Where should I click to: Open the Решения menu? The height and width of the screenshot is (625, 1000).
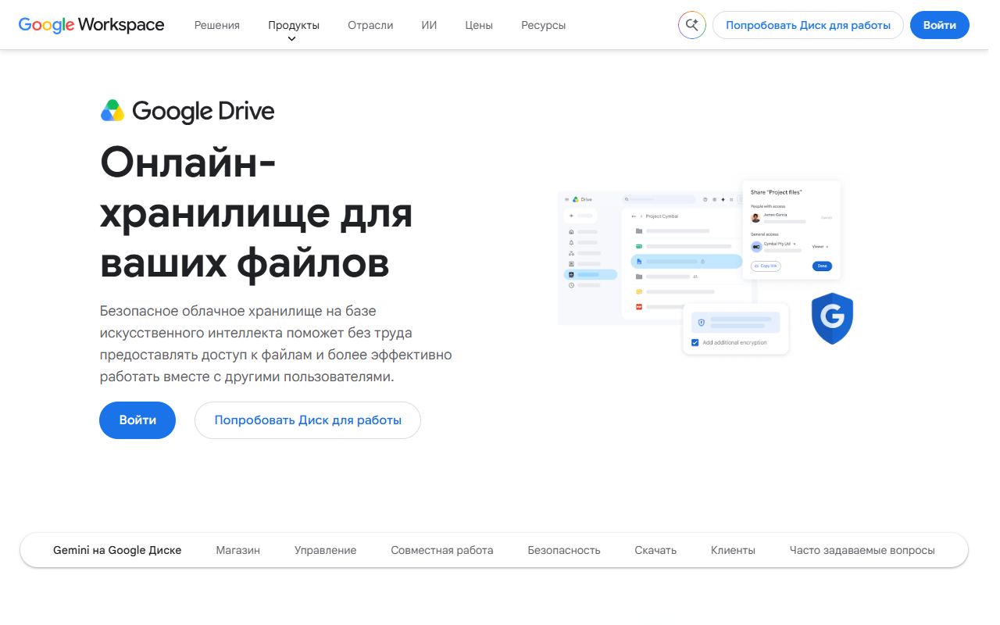pos(217,25)
